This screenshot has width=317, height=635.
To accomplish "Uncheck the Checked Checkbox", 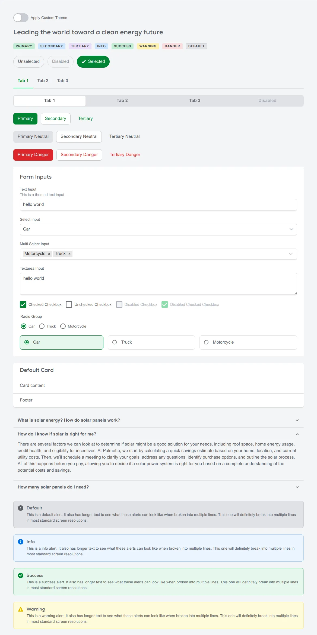I will [x=23, y=304].
